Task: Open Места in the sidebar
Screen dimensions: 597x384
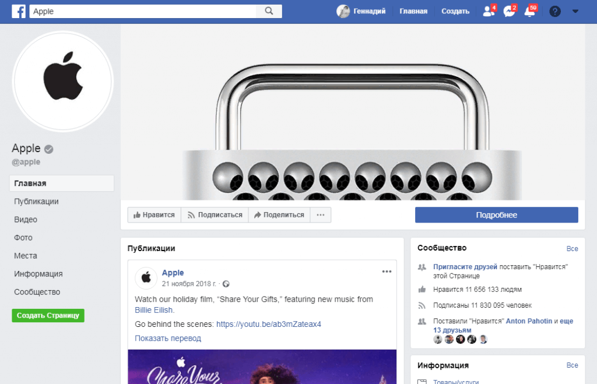Action: pyautogui.click(x=26, y=256)
